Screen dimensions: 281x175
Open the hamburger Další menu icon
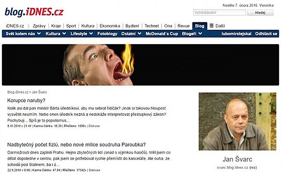(212, 26)
